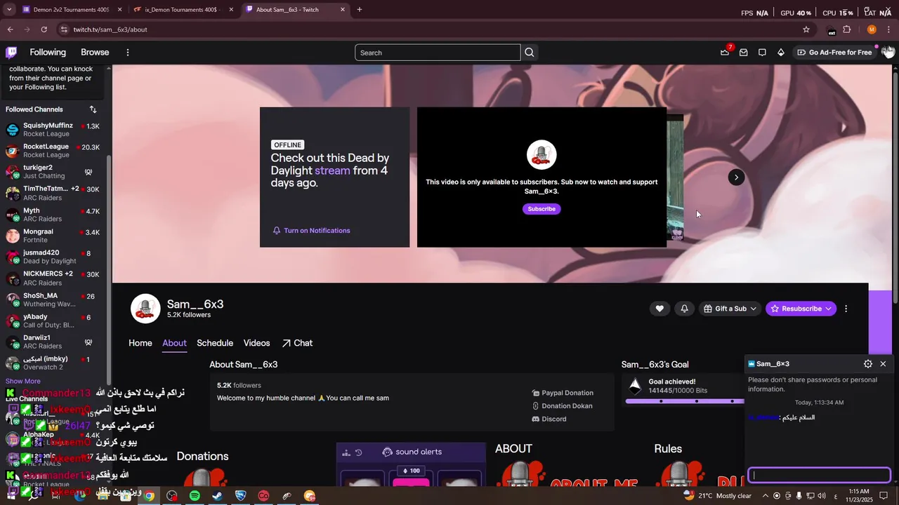Show next carousel video with arrow

(736, 177)
